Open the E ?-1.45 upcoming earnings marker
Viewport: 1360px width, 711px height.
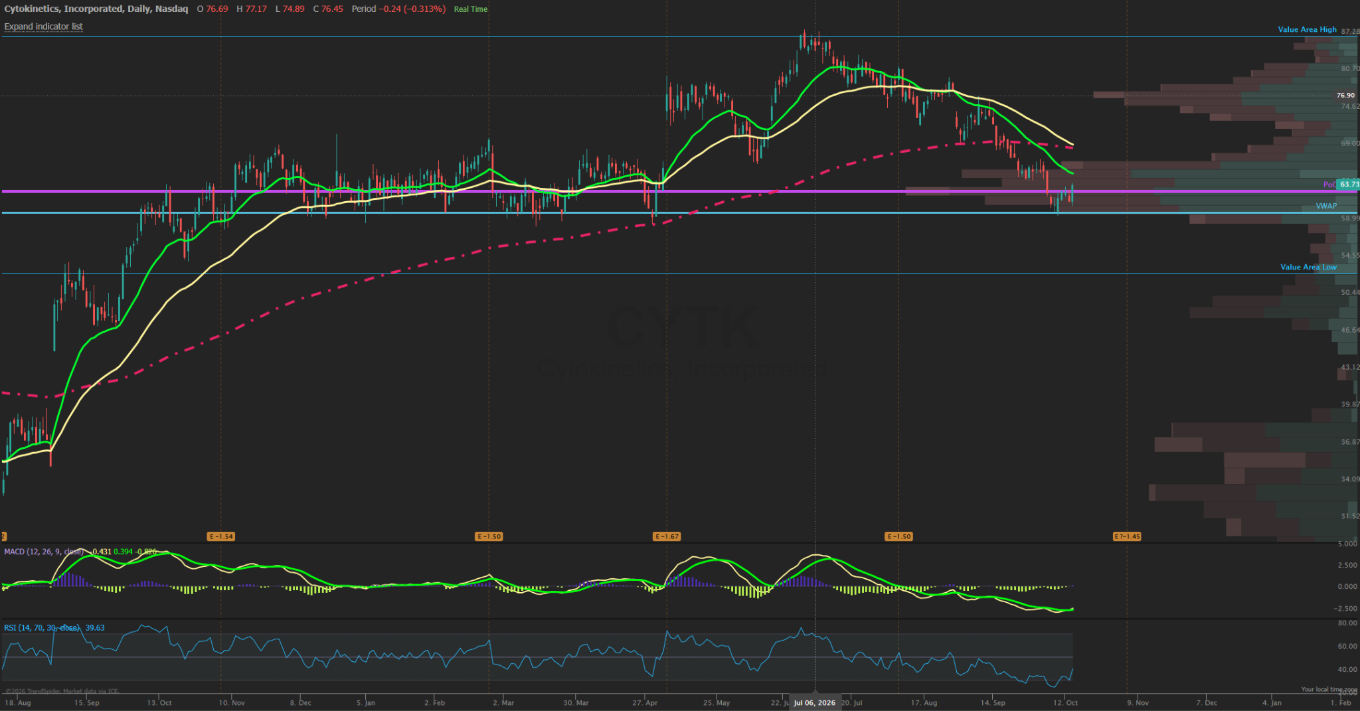(x=1127, y=536)
